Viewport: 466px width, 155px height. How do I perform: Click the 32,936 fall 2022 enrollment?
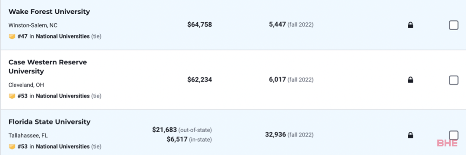tap(275, 135)
